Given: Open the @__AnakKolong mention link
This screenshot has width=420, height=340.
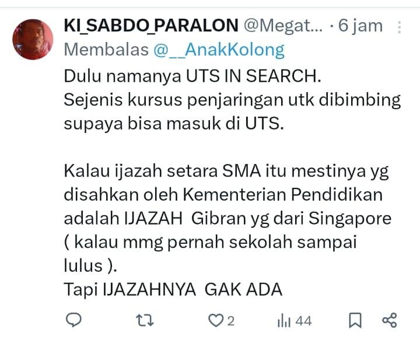Looking at the screenshot, I should pos(219,50).
